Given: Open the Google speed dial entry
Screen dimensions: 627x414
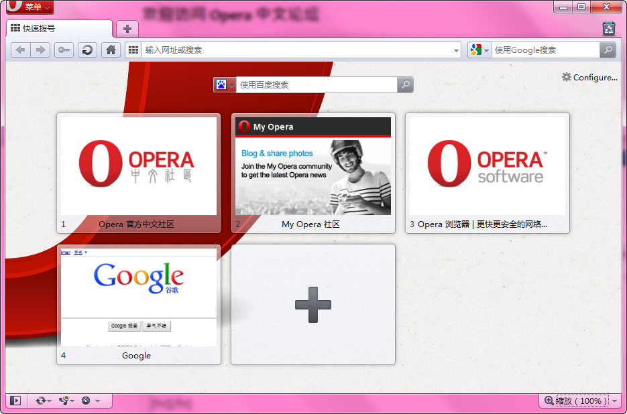Looking at the screenshot, I should coord(139,305).
